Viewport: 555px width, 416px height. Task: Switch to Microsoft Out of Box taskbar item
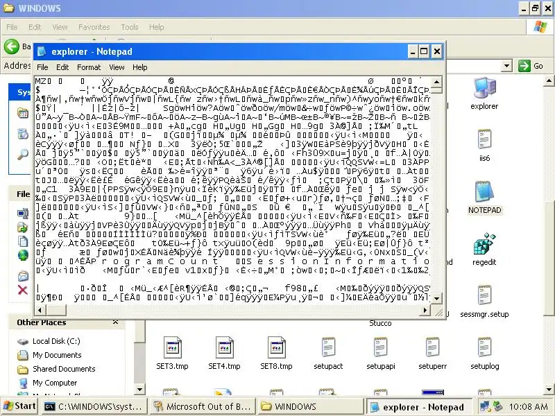202,406
